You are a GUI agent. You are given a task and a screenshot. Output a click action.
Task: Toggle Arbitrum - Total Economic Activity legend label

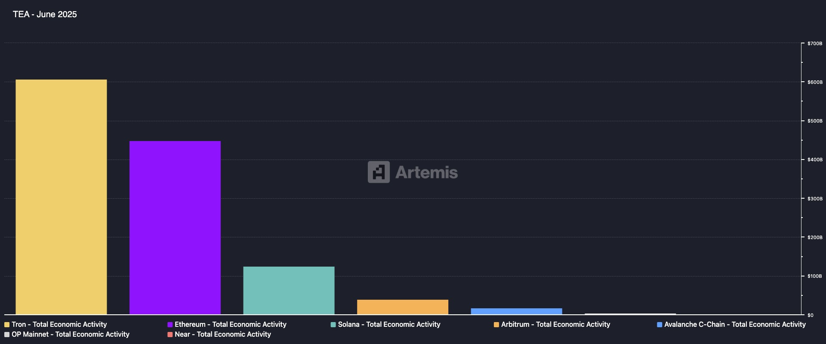click(556, 325)
